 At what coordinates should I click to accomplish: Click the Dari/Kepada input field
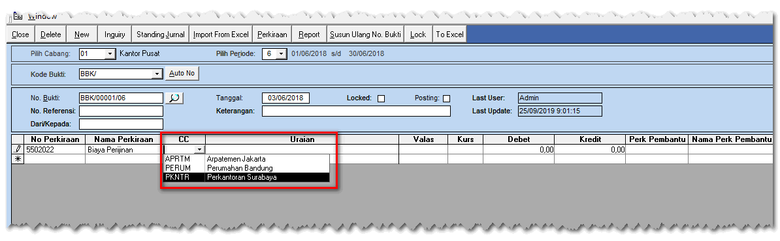121,124
